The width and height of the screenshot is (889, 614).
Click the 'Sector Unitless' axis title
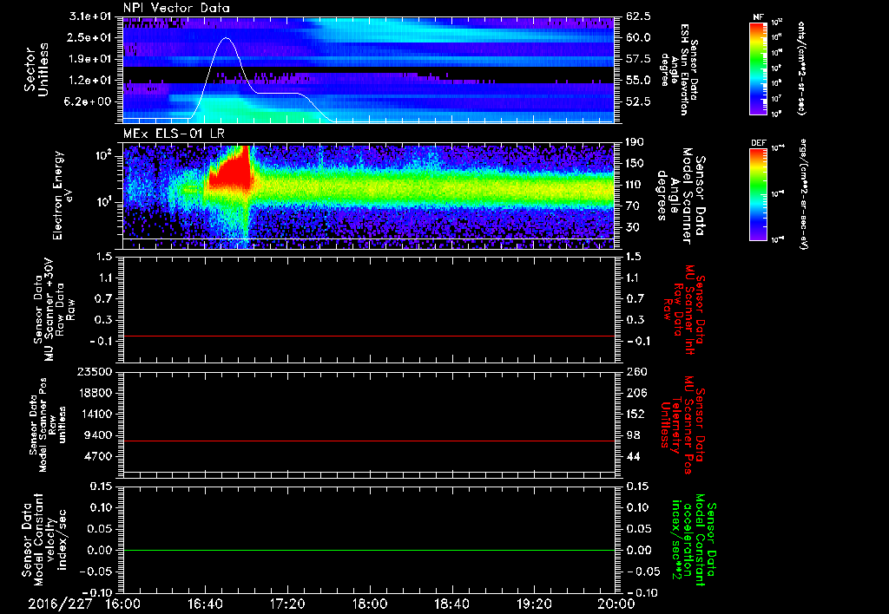36,69
